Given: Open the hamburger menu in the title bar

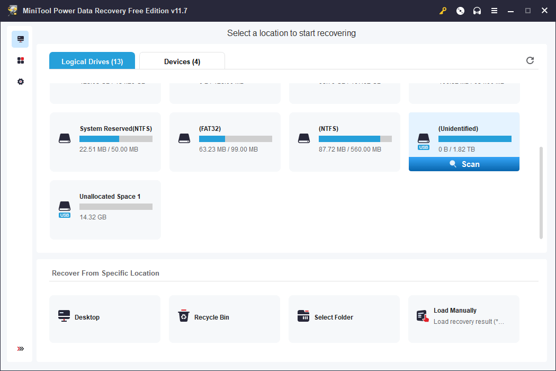Looking at the screenshot, I should pyautogui.click(x=494, y=11).
